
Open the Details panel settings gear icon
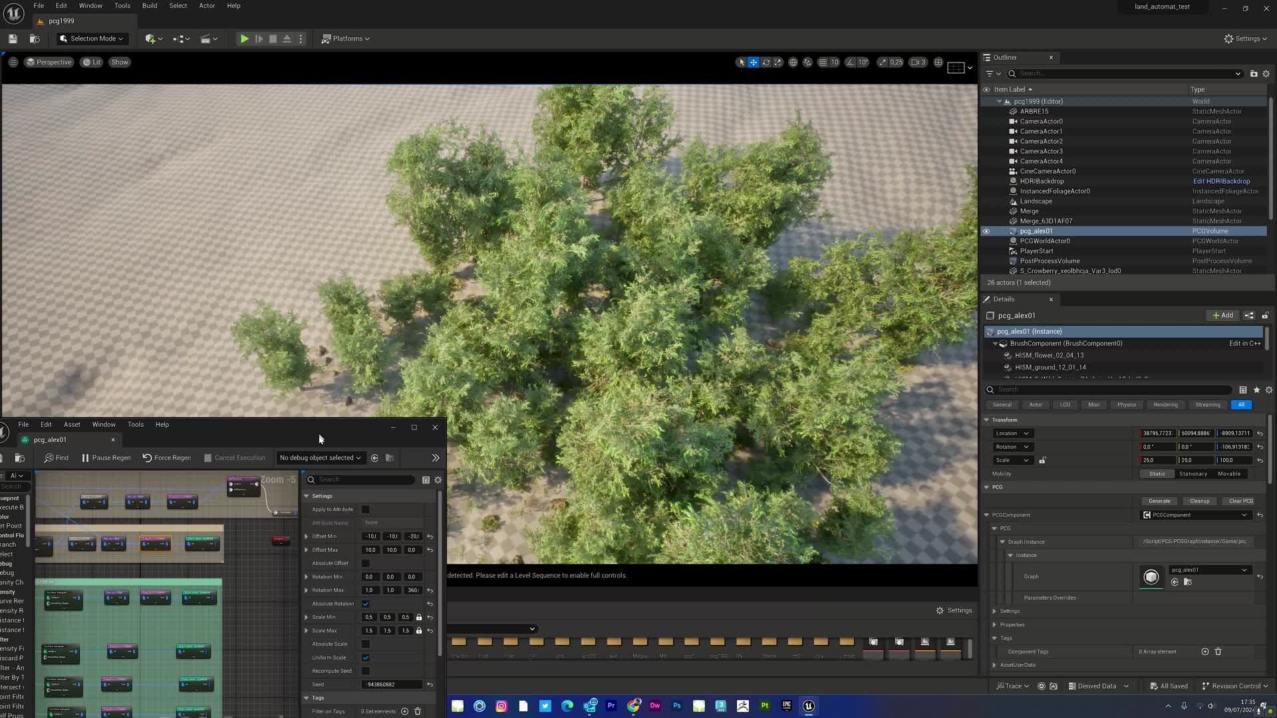[x=1268, y=390]
